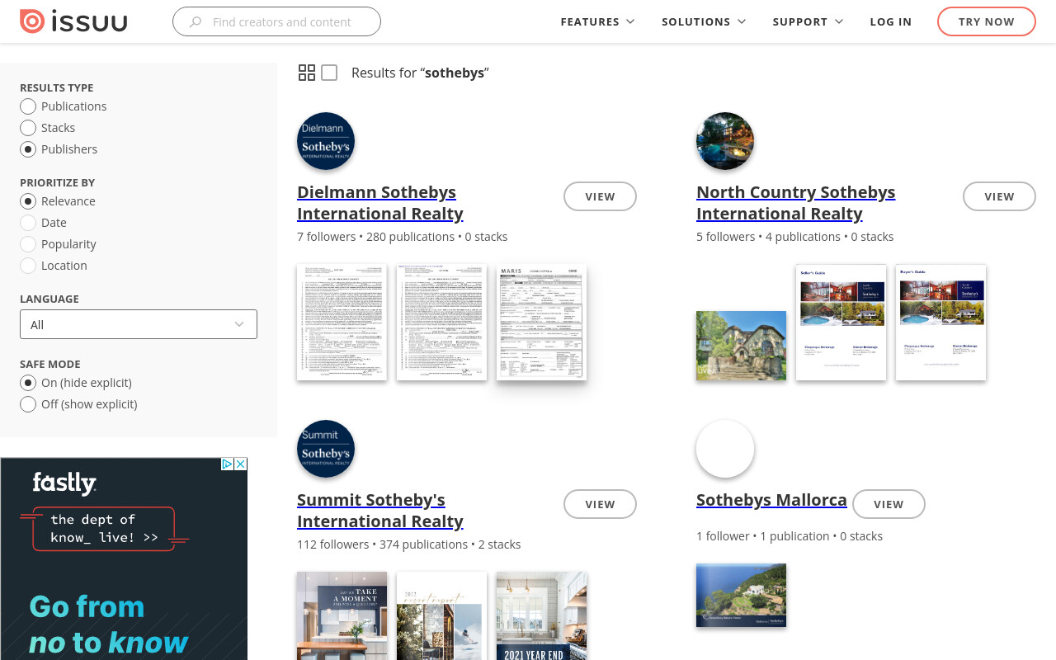The image size is (1056, 660).
Task: Open Dielmann MARIS listing thumbnail
Action: [x=541, y=323]
